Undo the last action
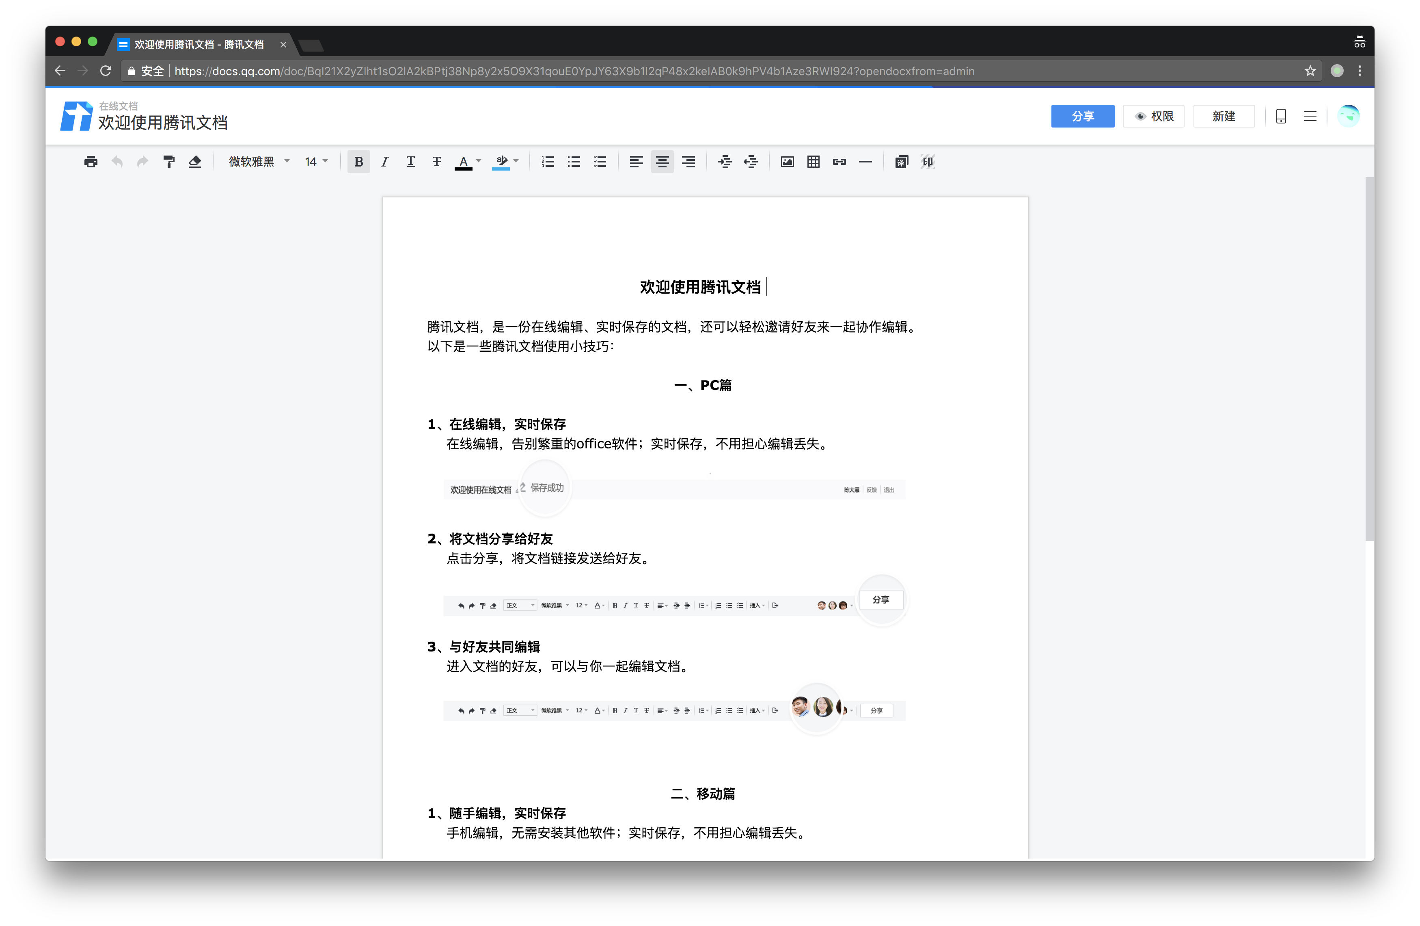The height and width of the screenshot is (926, 1420). point(117,162)
